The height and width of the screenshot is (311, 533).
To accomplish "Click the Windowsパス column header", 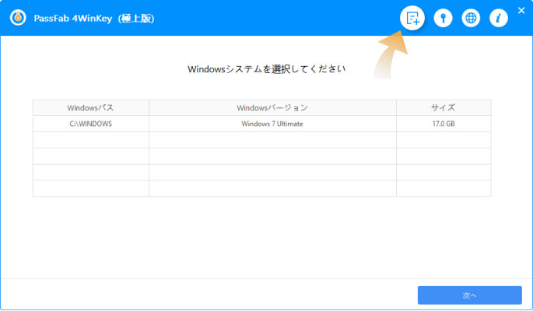I will click(91, 107).
